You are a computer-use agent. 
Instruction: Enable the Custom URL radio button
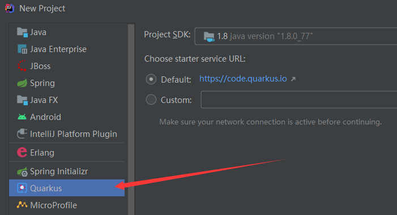(151, 100)
